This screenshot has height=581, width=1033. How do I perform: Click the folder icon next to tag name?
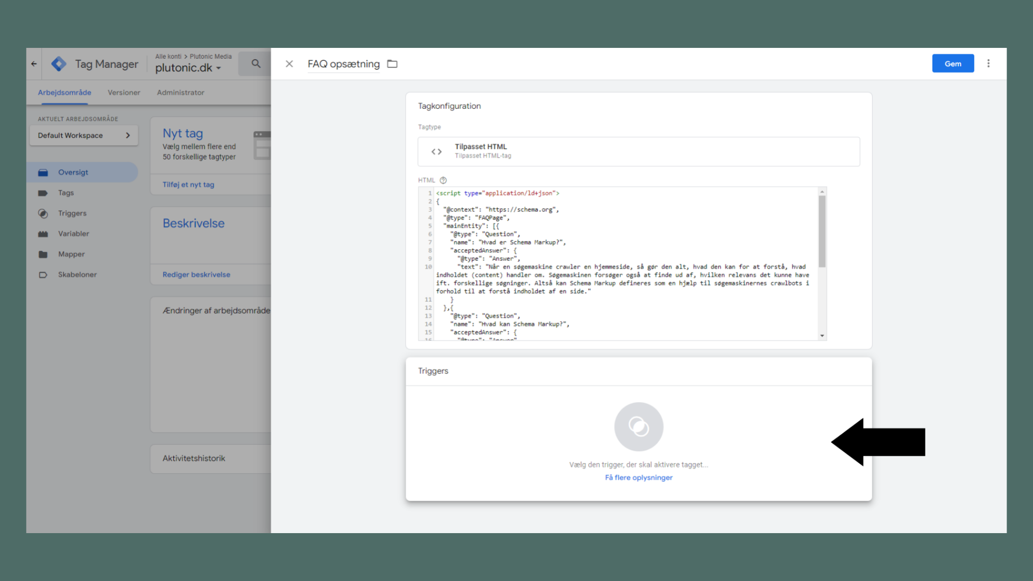pyautogui.click(x=392, y=64)
